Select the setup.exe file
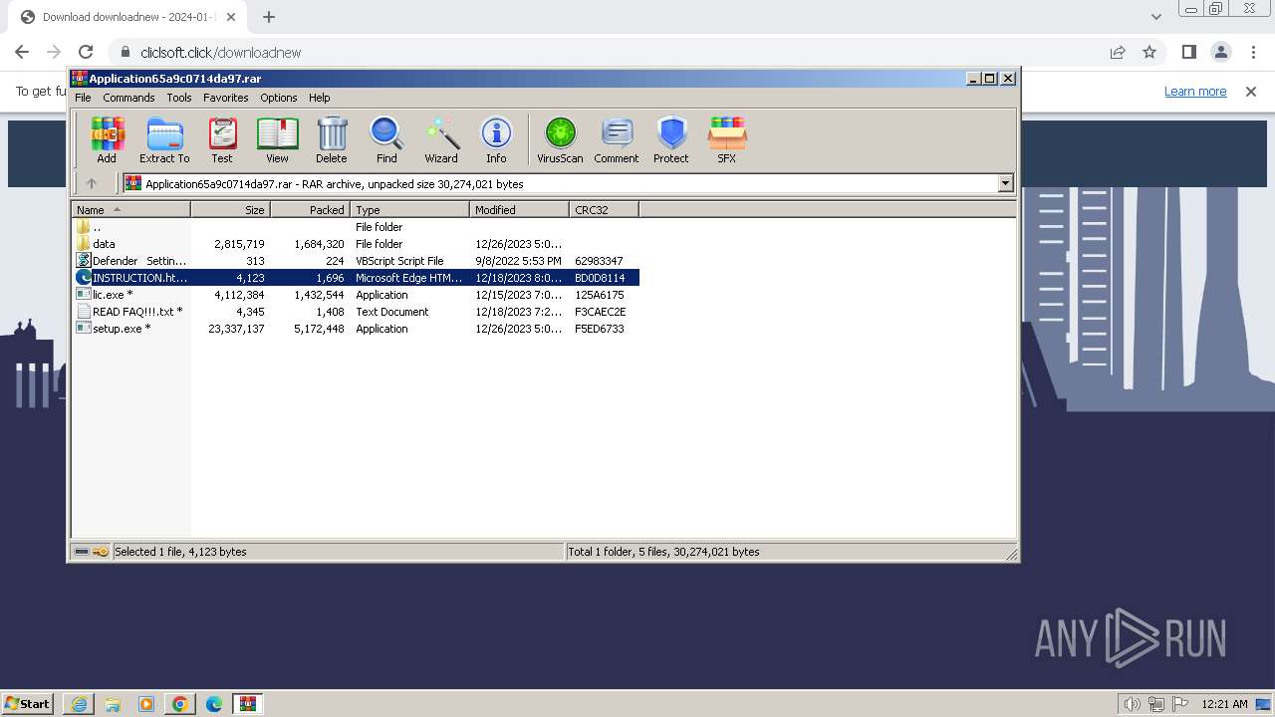This screenshot has width=1275, height=717. point(356,329)
